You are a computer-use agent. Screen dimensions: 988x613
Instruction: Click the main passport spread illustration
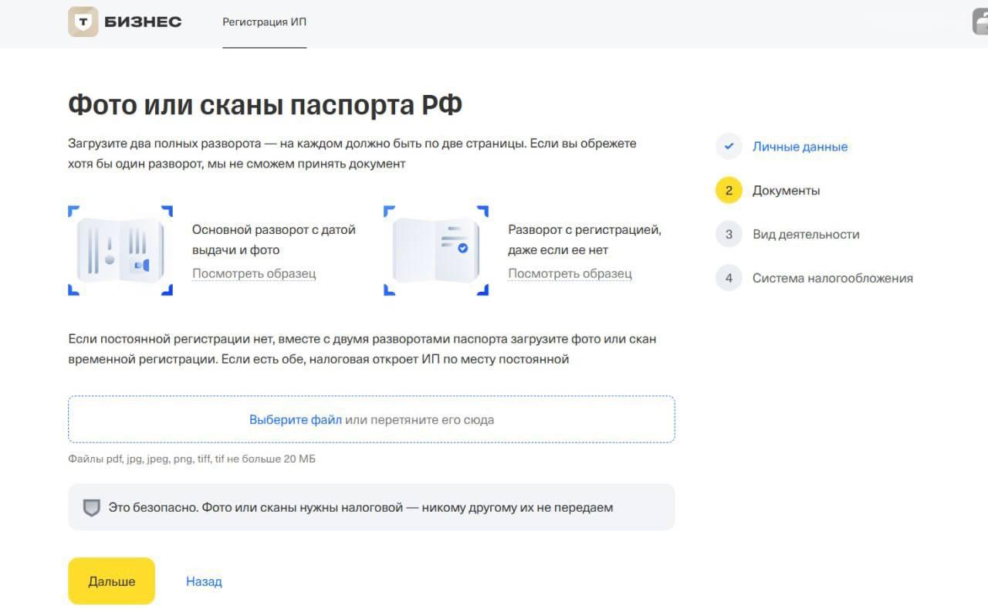coord(120,250)
